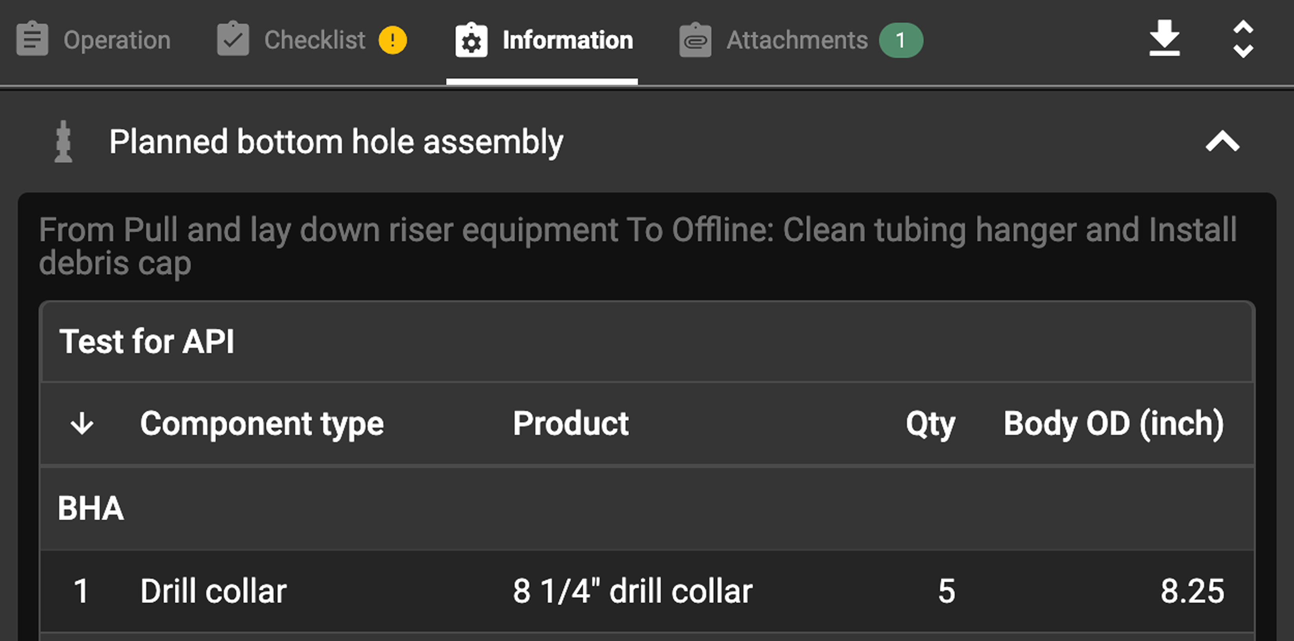The image size is (1294, 641).
Task: Click the bottom hole assembly tool icon
Action: pyautogui.click(x=63, y=142)
